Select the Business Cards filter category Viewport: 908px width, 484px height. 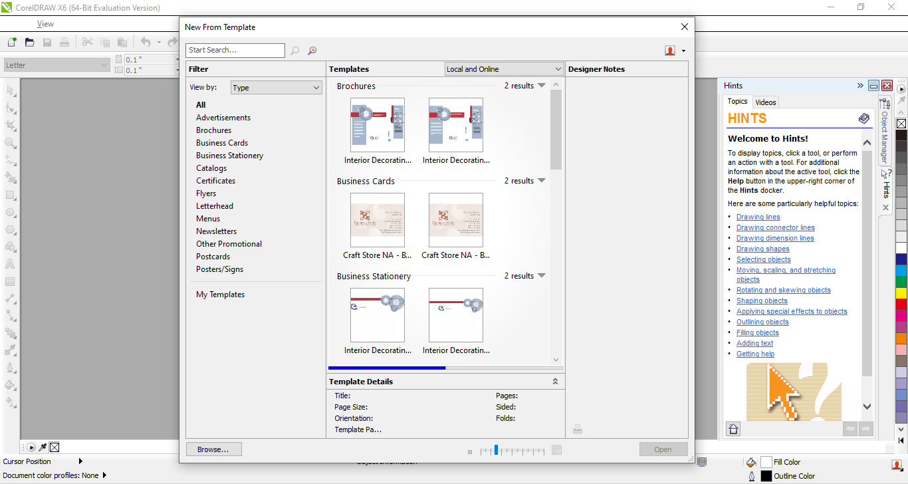222,143
